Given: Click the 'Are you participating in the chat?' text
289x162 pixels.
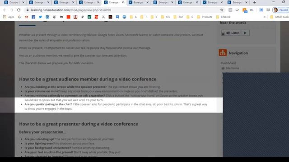Looking at the screenshot, I should [x=48, y=104].
